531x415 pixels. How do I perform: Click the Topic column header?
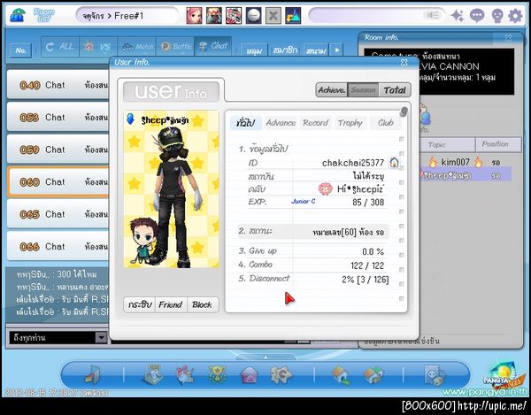coord(447,144)
